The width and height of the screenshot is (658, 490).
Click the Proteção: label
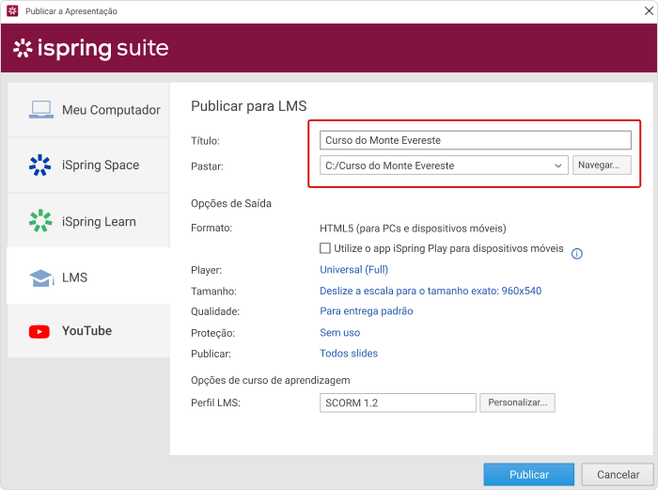coord(212,333)
